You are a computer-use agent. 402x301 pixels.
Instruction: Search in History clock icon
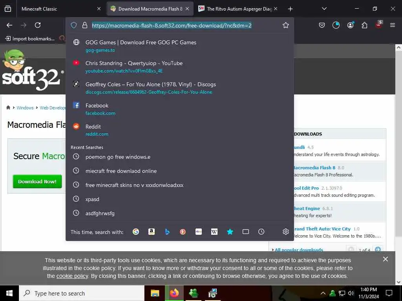coord(261,232)
